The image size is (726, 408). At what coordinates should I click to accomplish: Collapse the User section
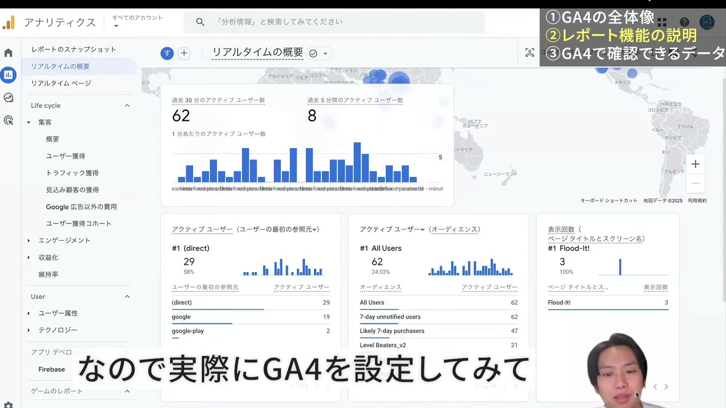tap(127, 297)
